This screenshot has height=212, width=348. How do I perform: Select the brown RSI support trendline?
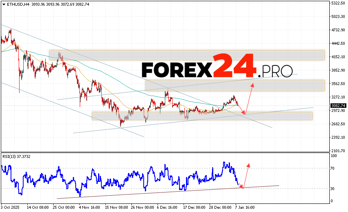[x=163, y=191]
